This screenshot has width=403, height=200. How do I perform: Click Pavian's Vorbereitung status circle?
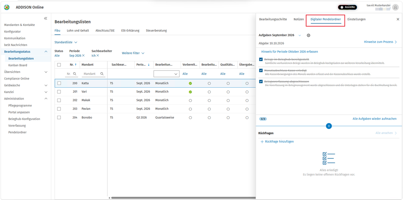point(190,109)
